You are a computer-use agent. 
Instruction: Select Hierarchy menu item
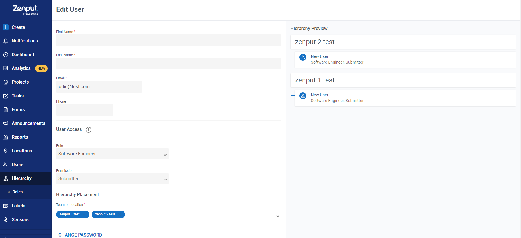pos(26,178)
